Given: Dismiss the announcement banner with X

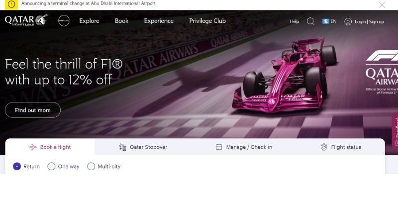Looking at the screenshot, I should [382, 5].
